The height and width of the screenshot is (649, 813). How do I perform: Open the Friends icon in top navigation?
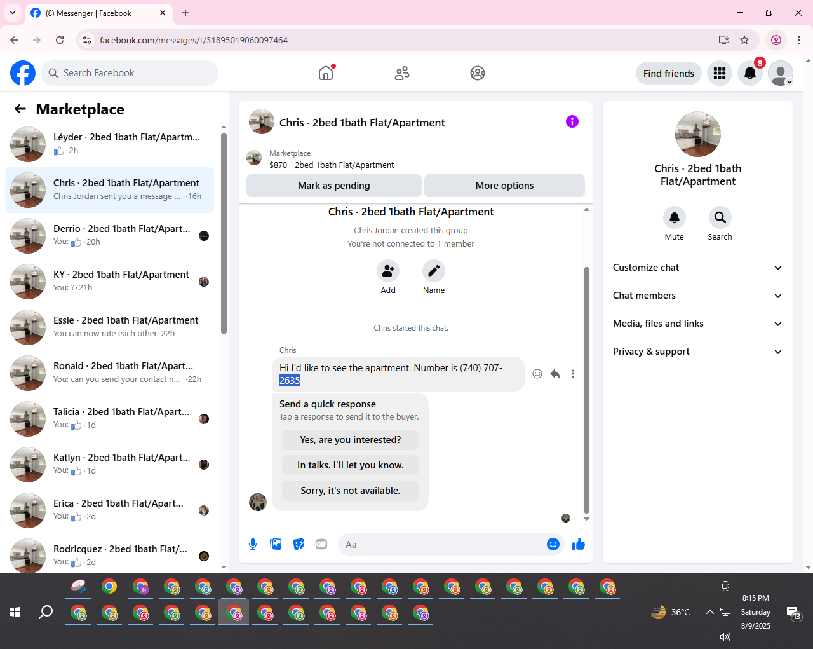pos(402,73)
